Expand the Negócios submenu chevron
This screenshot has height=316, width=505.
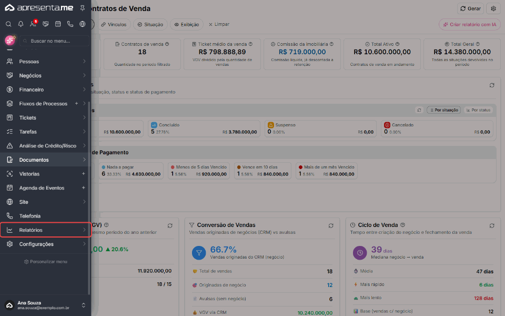(84, 75)
